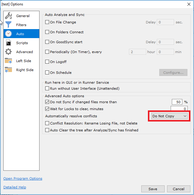
Task: Open Automatically resolve conflicts dropdown
Action: coord(169,116)
